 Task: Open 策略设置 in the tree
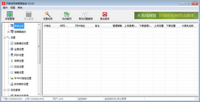pyautogui.click(x=19, y=73)
